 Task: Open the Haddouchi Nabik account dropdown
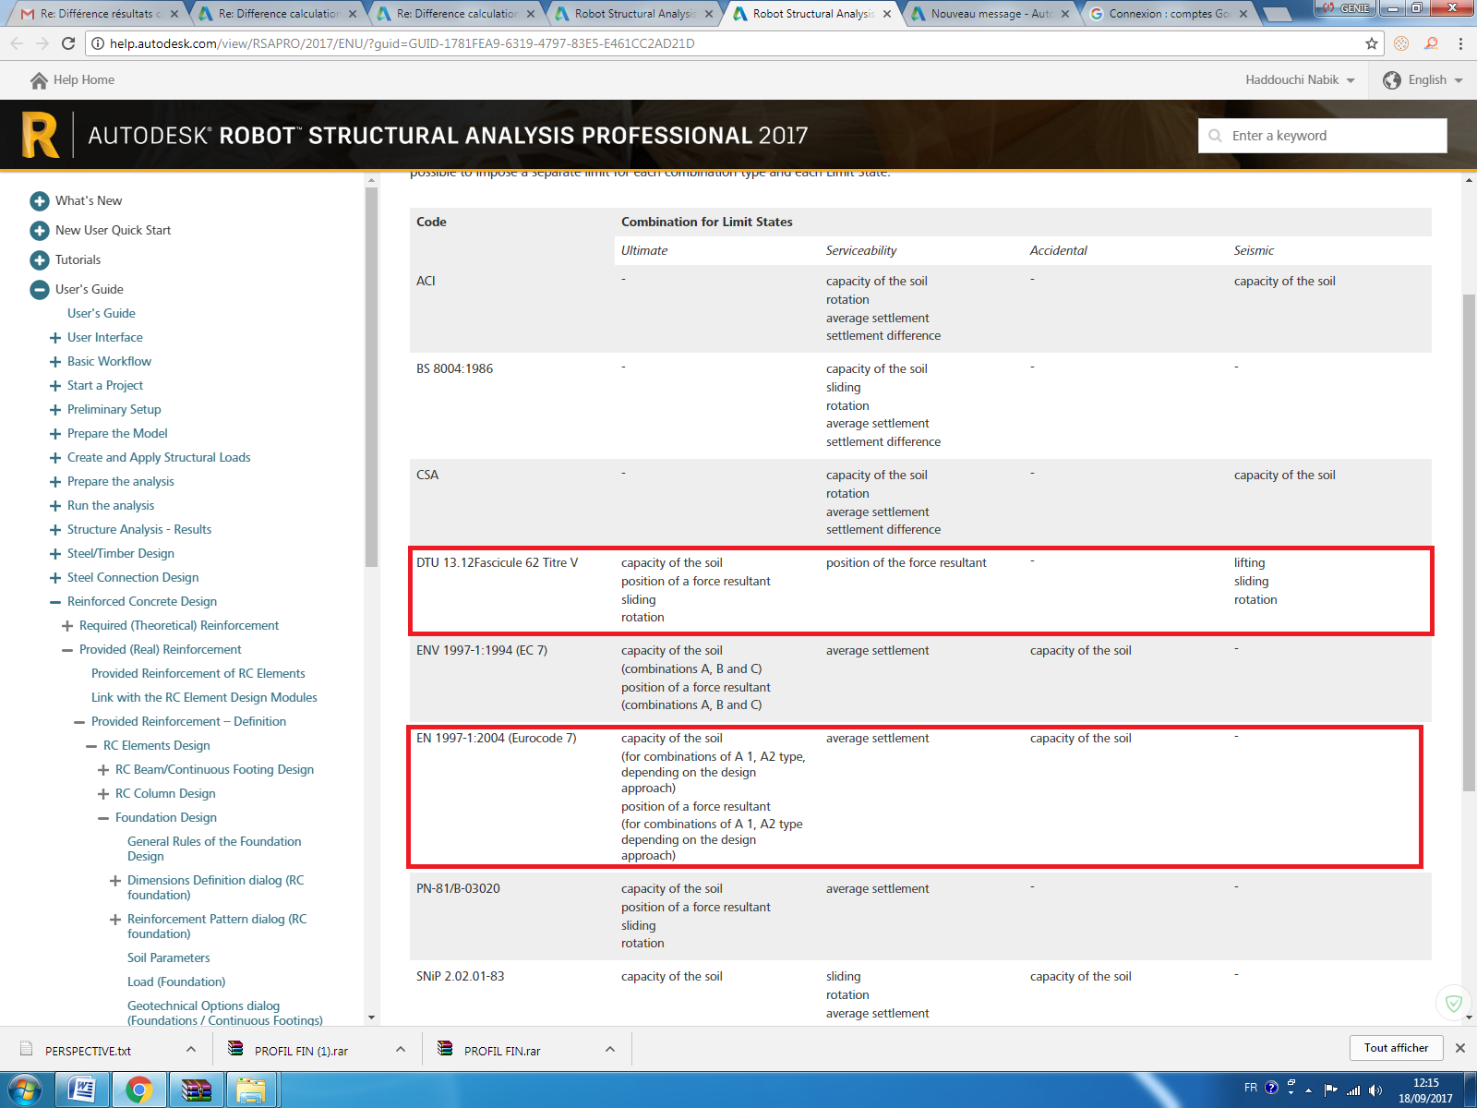1300,80
